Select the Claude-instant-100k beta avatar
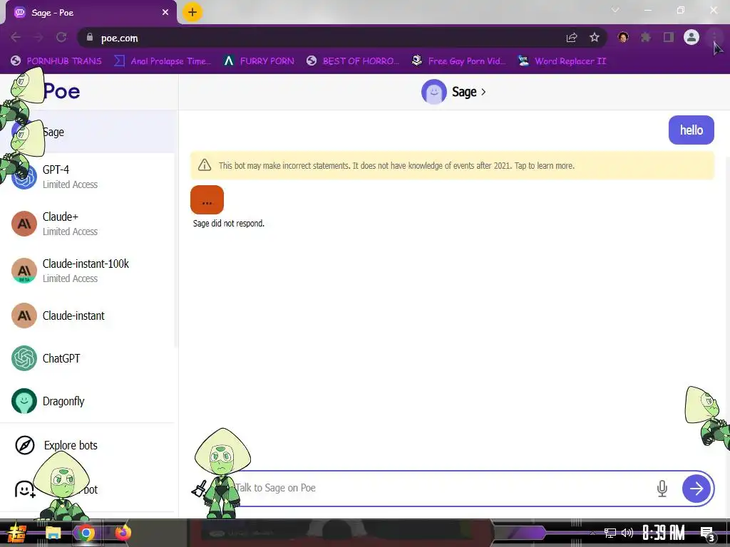This screenshot has height=547, width=730. click(x=24, y=271)
